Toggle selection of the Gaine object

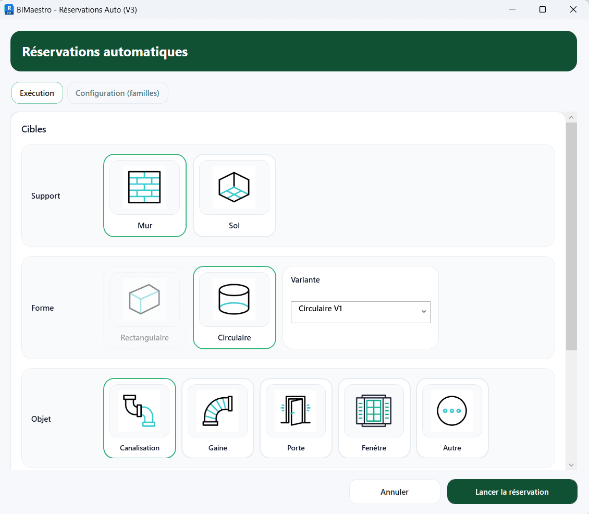point(218,418)
